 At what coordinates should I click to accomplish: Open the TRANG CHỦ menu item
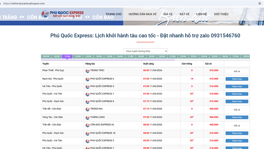tap(113, 14)
